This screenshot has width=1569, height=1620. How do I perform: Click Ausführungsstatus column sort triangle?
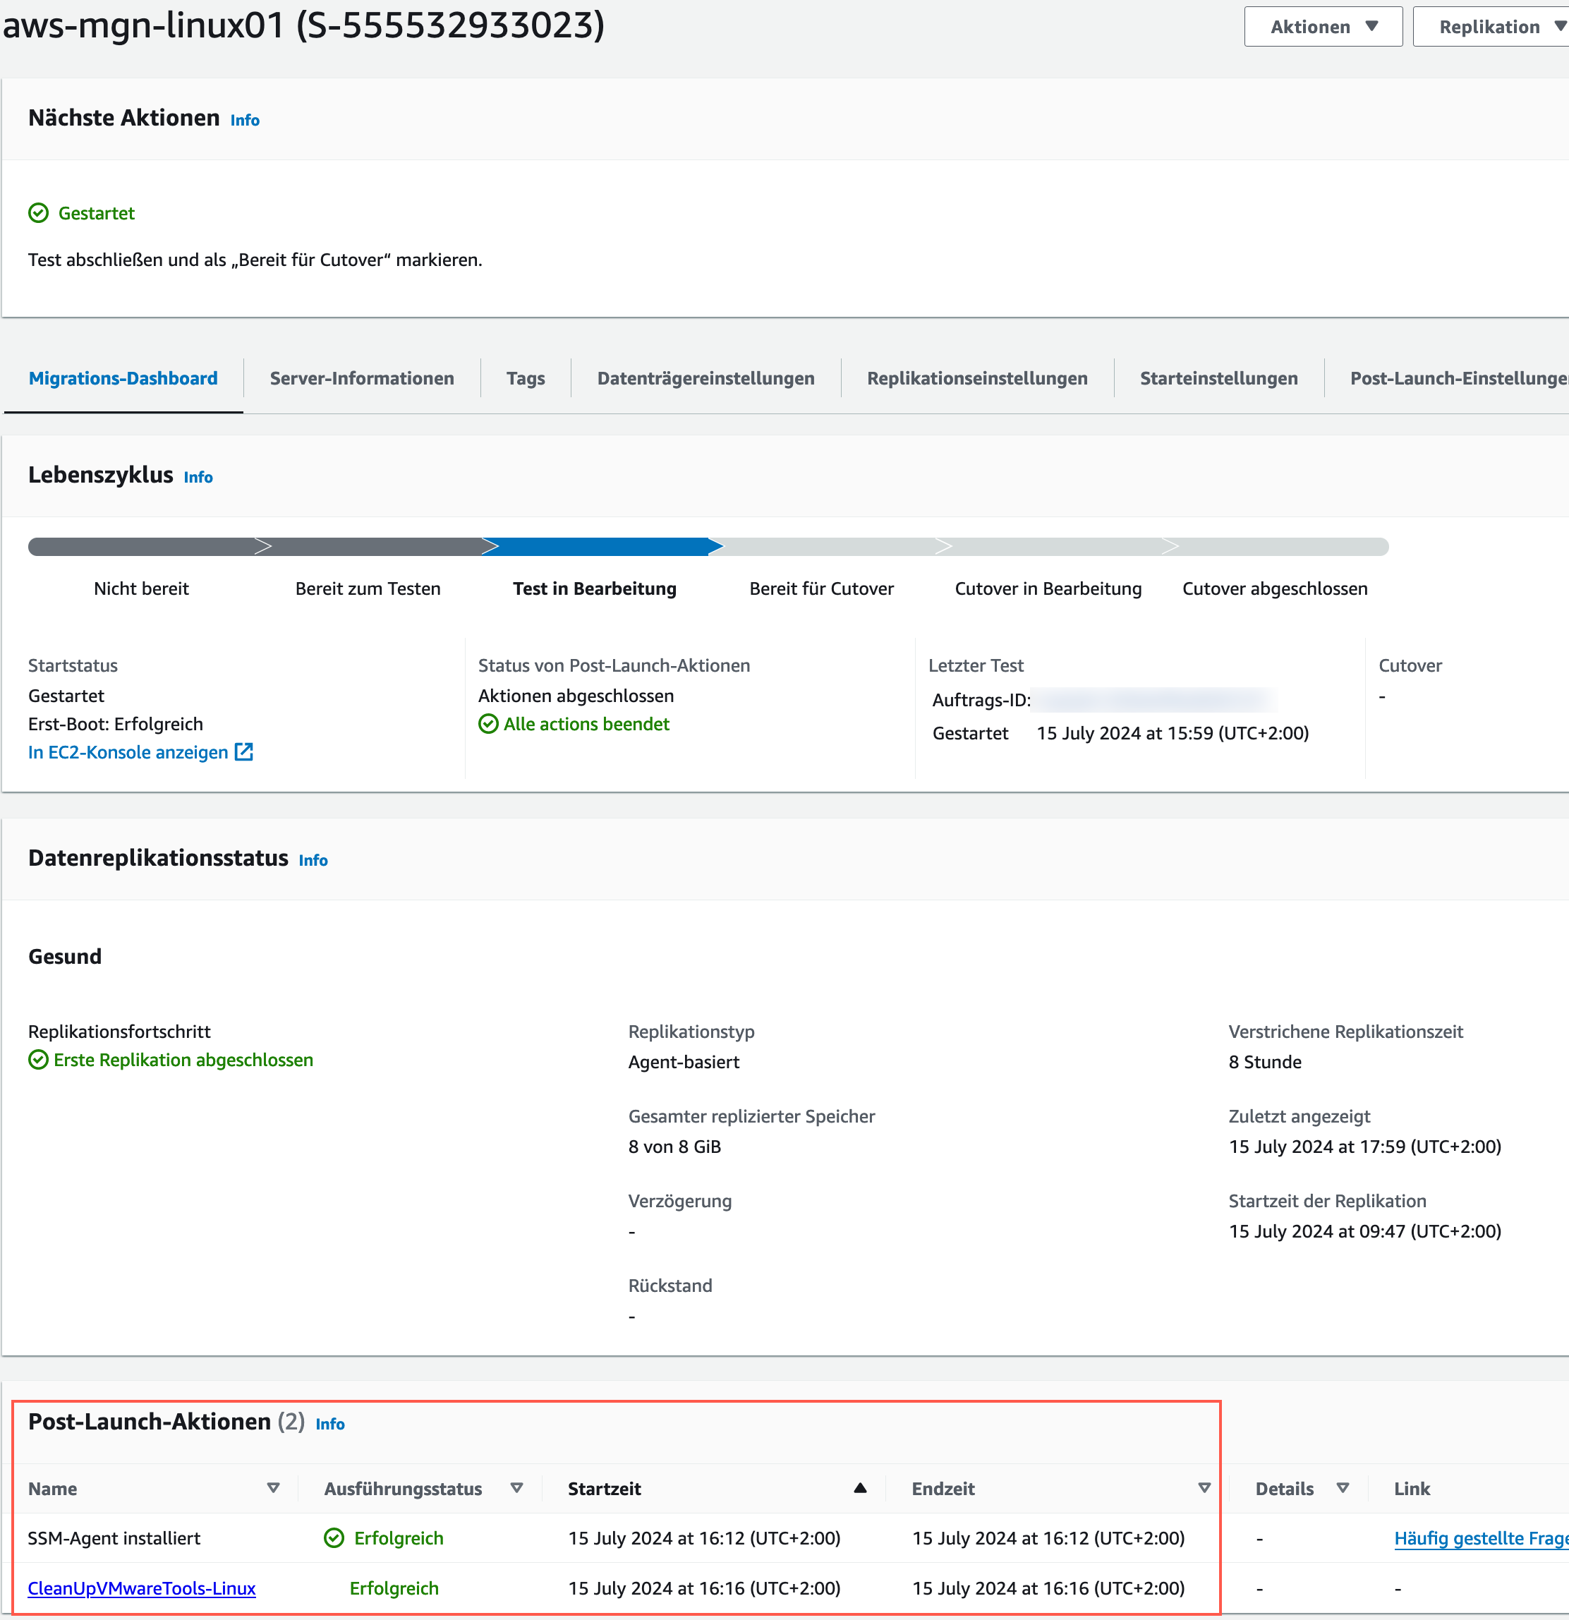(516, 1488)
